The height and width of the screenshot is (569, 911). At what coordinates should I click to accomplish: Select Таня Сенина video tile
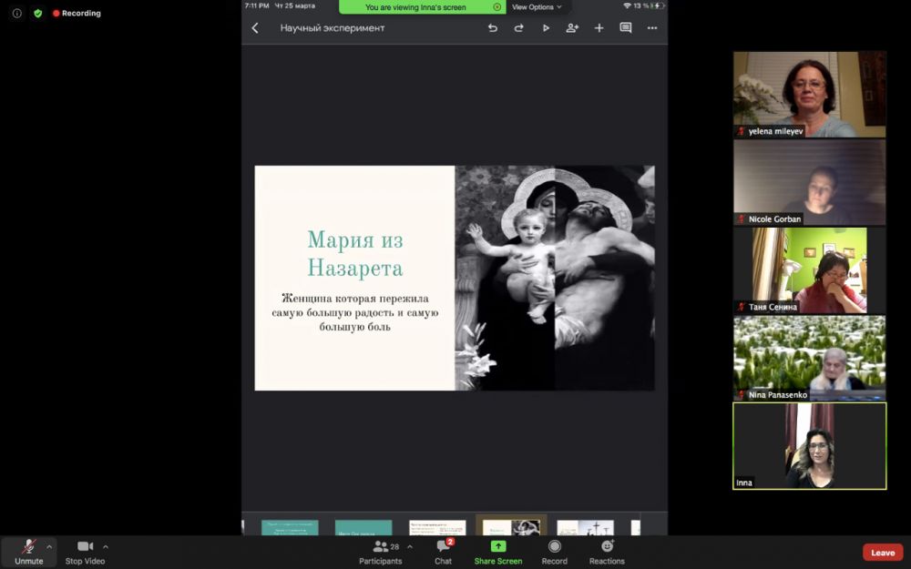click(x=809, y=270)
